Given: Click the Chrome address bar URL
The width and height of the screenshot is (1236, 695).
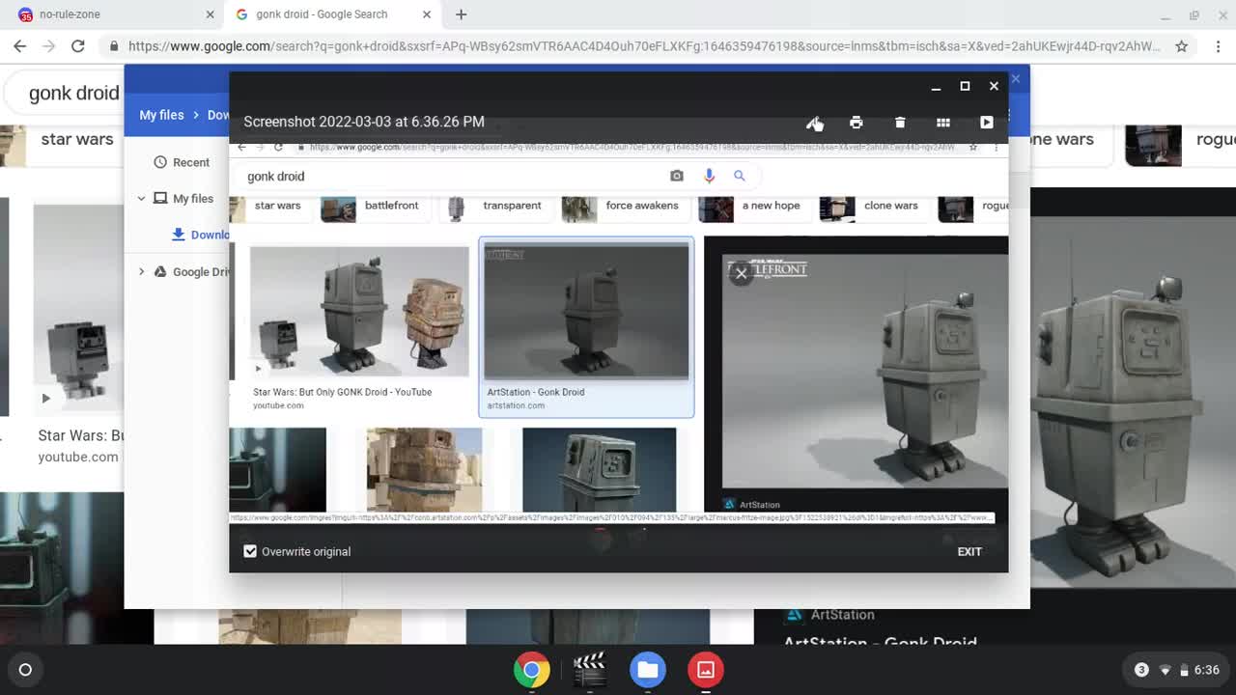Looking at the screenshot, I should pos(644,46).
